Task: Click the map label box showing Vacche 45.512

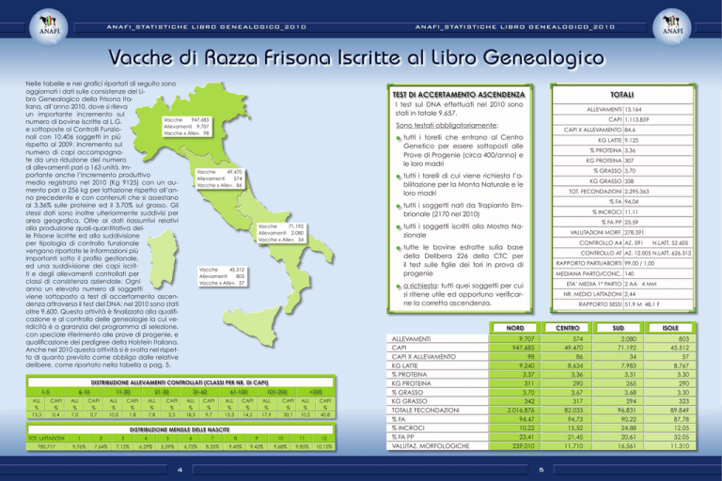Action: 222,276
